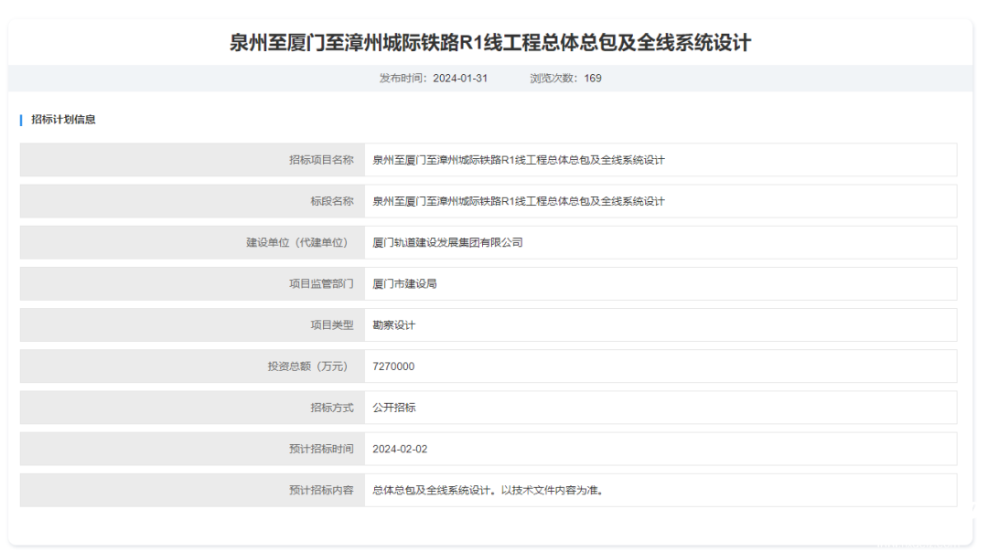Select the 厦门市建设局 value
This screenshot has width=988, height=552.
(x=404, y=284)
